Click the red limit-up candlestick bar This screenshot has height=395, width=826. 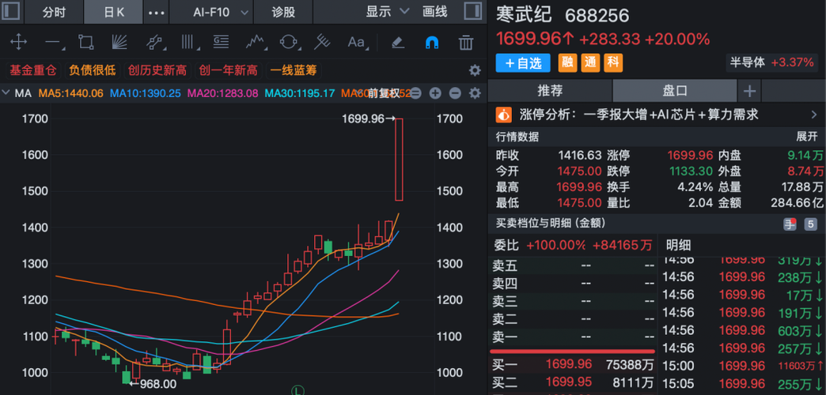point(399,160)
